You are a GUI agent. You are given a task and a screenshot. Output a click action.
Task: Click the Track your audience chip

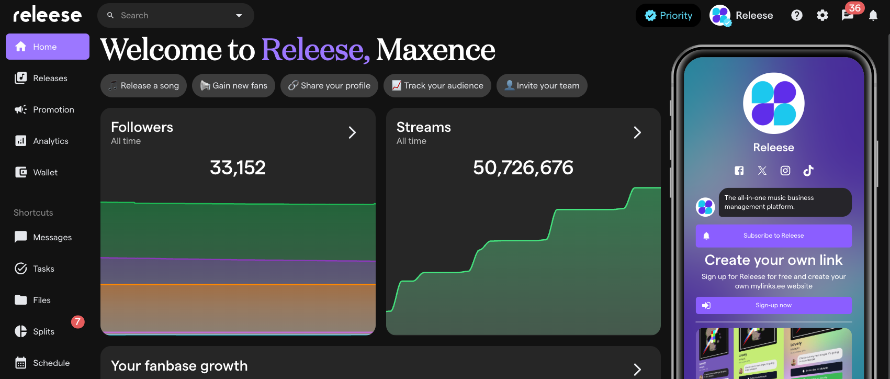click(x=437, y=85)
